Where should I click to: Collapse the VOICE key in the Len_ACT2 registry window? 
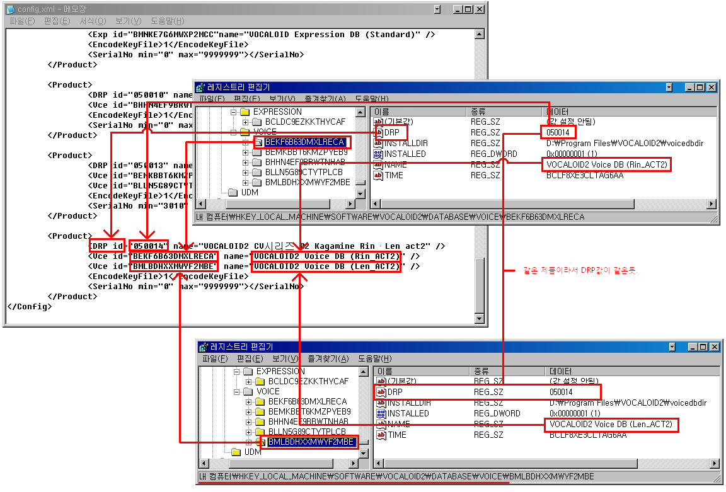pos(237,392)
